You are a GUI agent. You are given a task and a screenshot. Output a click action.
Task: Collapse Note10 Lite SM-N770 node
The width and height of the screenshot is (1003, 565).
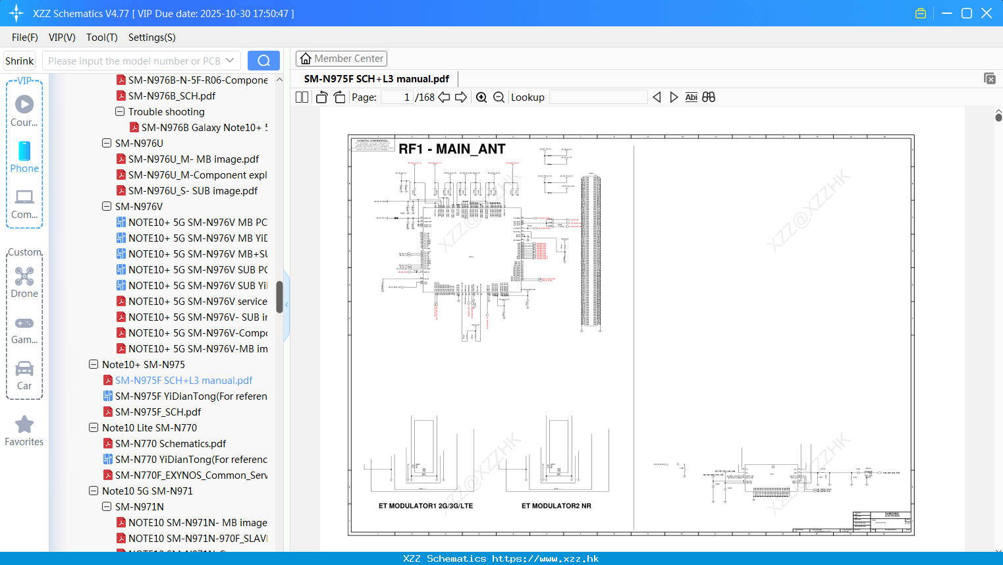tap(94, 428)
